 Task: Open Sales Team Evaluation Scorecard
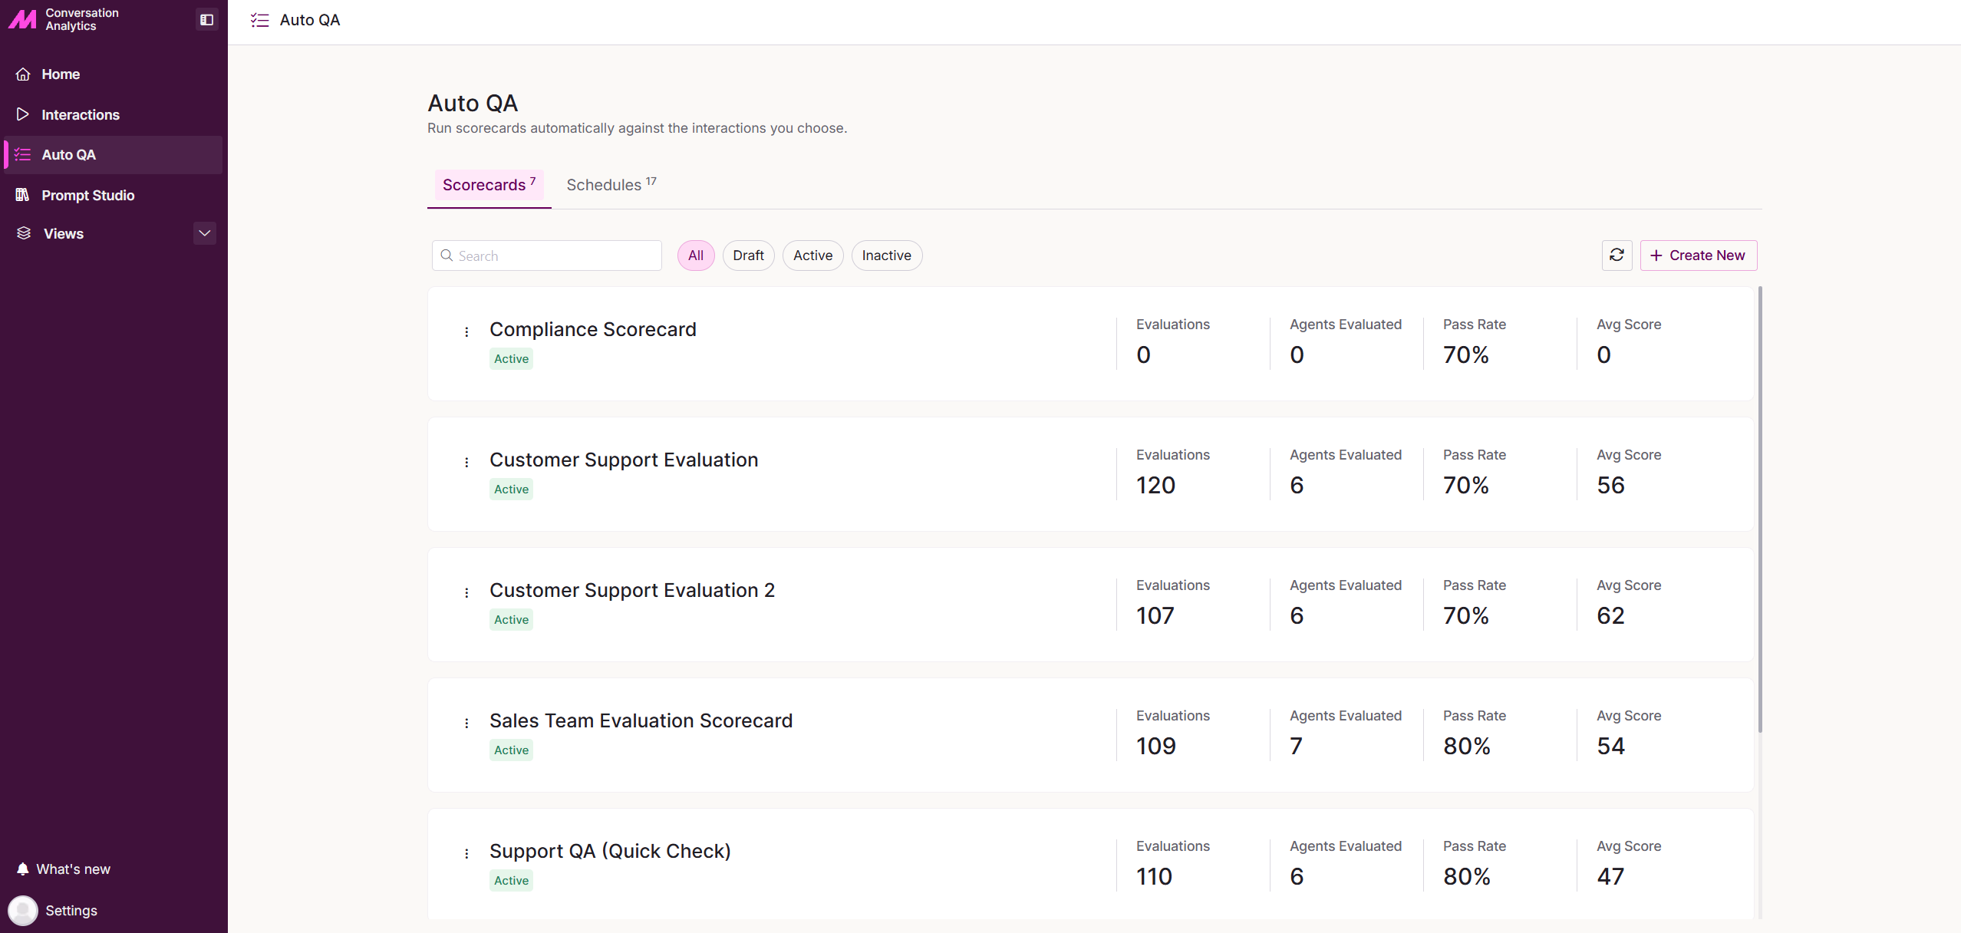[641, 720]
